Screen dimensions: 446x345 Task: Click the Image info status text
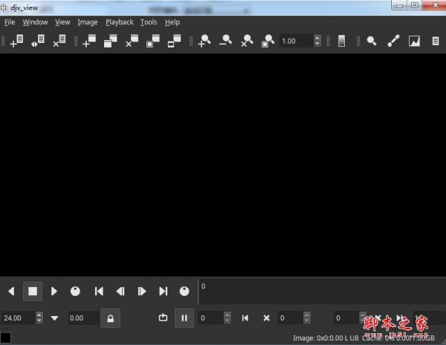326,338
